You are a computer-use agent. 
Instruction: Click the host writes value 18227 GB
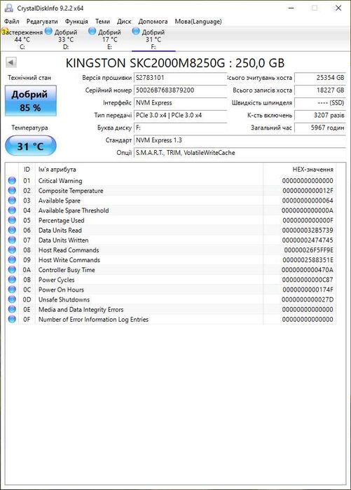tap(320, 90)
